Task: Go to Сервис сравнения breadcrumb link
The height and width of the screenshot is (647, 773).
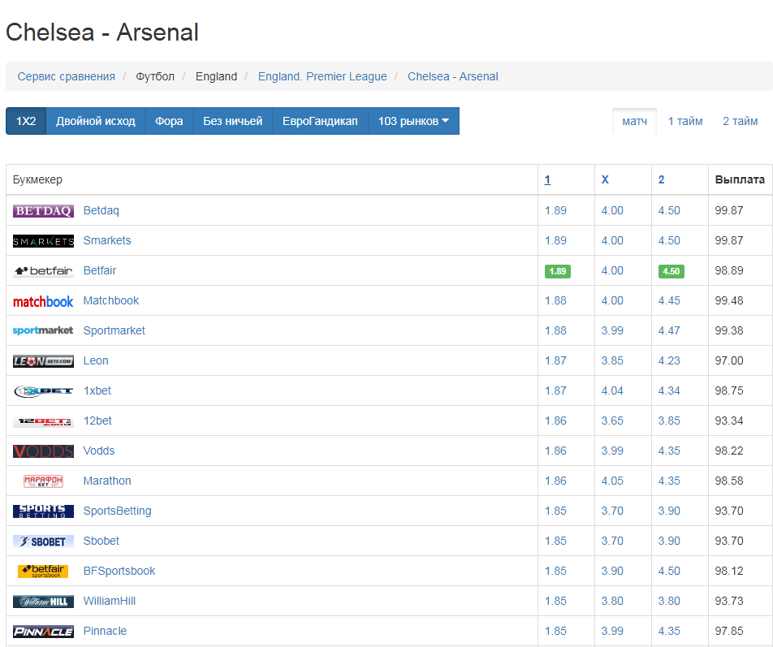Action: pos(67,76)
